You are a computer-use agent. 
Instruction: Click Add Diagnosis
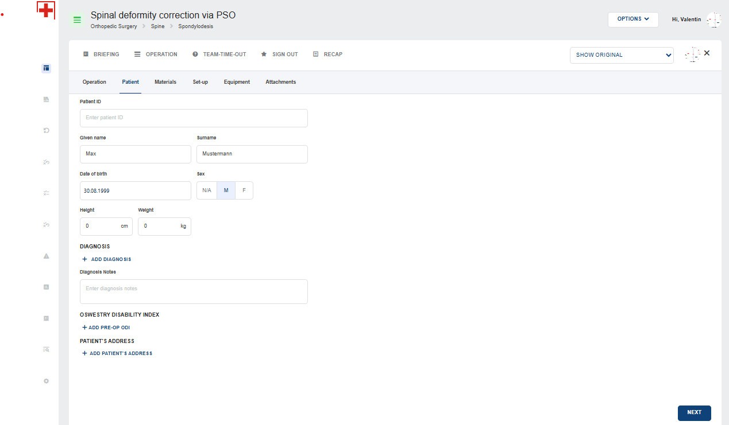(x=107, y=259)
